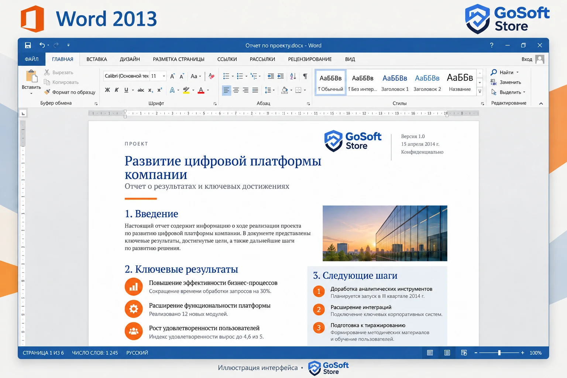Sort the selected text A to Z
The height and width of the screenshot is (378, 567).
pyautogui.click(x=293, y=76)
